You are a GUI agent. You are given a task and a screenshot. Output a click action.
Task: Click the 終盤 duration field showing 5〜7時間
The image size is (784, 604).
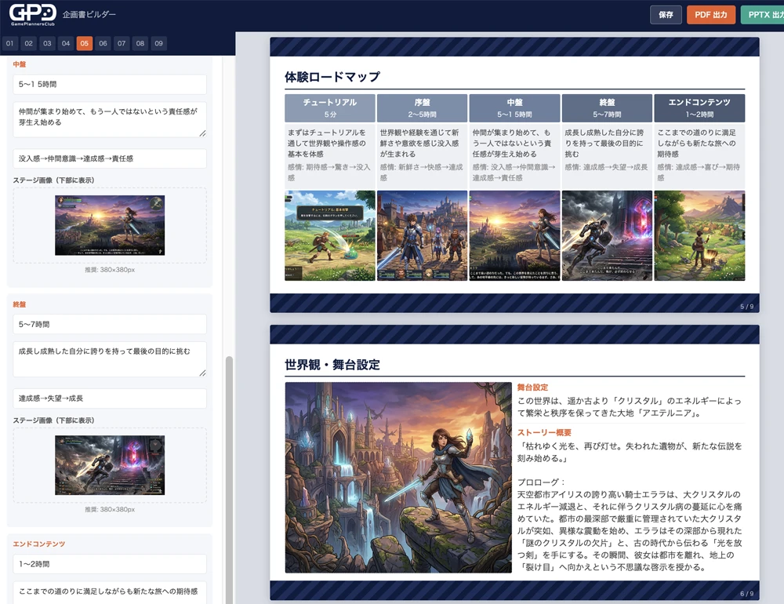tap(110, 324)
